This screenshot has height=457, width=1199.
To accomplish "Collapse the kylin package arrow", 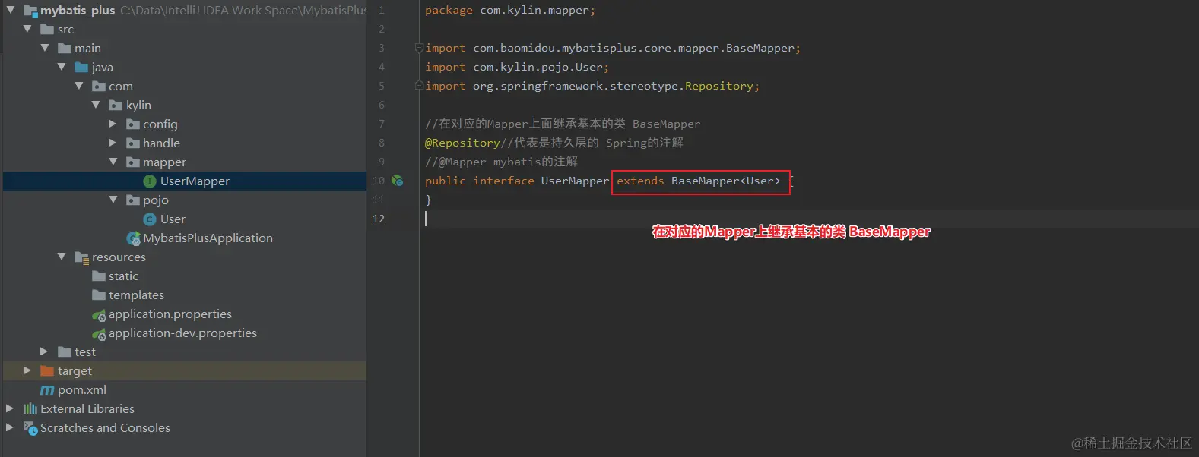I will (x=96, y=105).
